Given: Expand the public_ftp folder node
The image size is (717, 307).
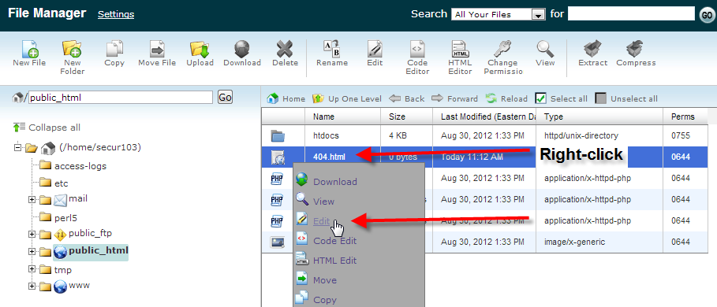Looking at the screenshot, I should tap(32, 234).
